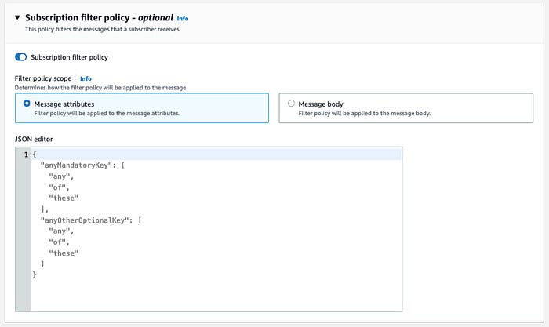The height and width of the screenshot is (327, 549).
Task: Click the Subscription filter policy - optional heading
Action: pyautogui.click(x=99, y=17)
